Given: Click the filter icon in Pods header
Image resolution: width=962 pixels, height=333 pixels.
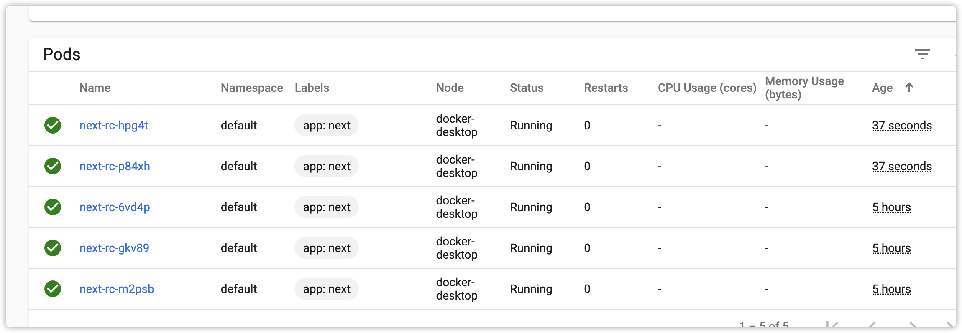Looking at the screenshot, I should click(922, 54).
